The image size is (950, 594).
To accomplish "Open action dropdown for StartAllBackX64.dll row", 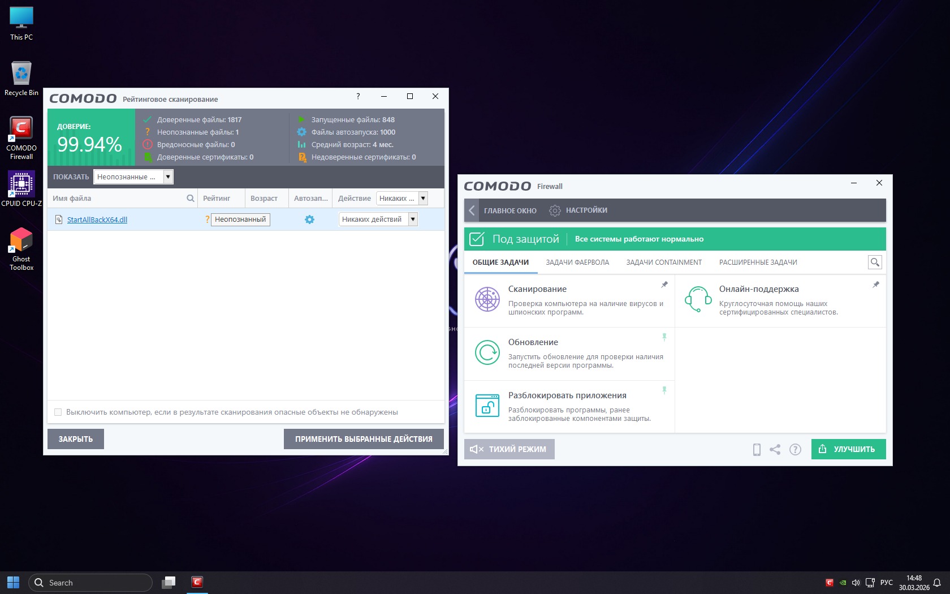I will (413, 219).
